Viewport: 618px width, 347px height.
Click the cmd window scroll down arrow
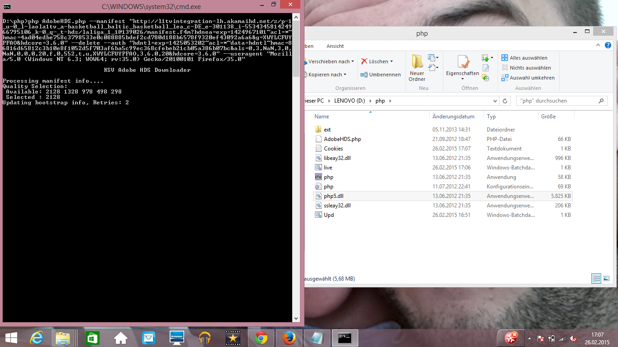click(296, 319)
